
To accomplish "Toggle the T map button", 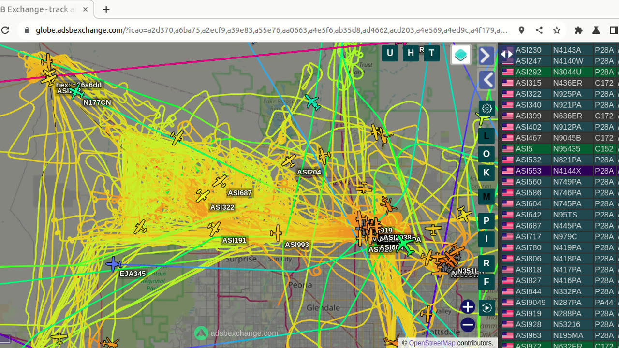I will pyautogui.click(x=431, y=53).
